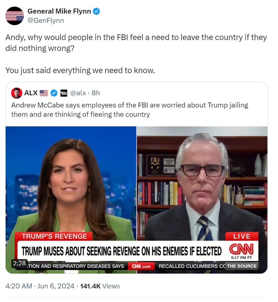Open the @alx handle in quoted tweet
This screenshot has height=302, width=278.
(78, 93)
